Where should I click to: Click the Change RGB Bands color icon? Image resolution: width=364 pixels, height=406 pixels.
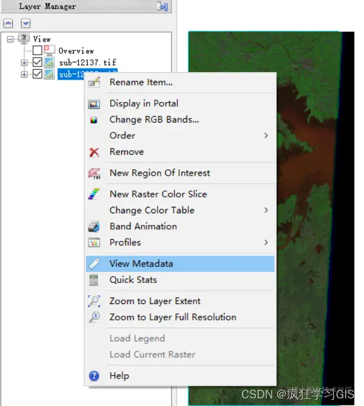pos(94,120)
